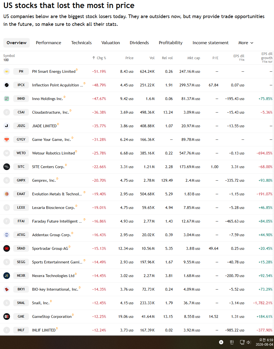The image size is (274, 349).
Task: Open the SITE Centers Corp. link
Action: [48, 167]
